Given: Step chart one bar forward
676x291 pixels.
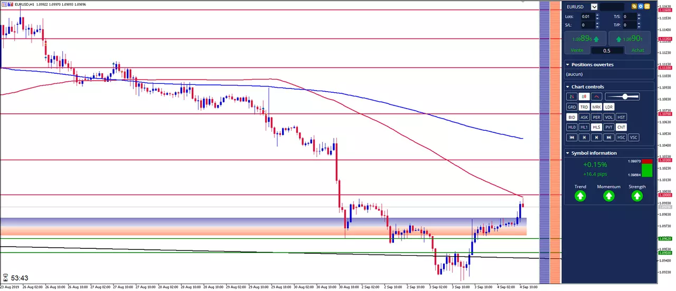Looking at the screenshot, I should [597, 137].
